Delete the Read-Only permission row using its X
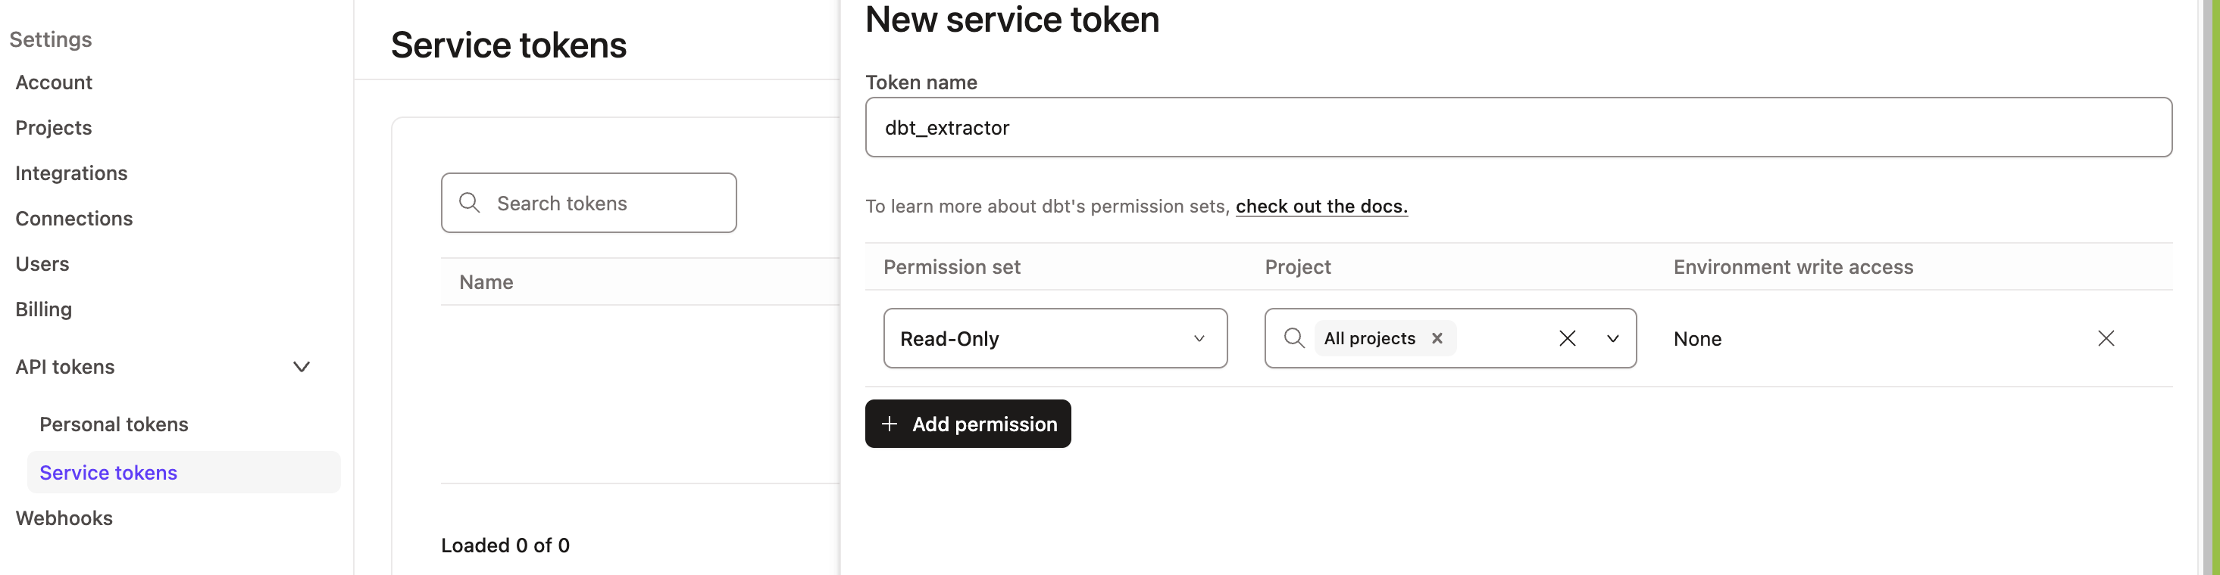Viewport: 2220px width, 575px height. [x=2106, y=337]
